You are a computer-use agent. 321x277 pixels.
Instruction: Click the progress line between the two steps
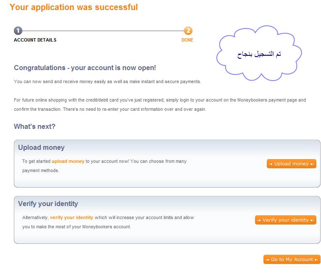pos(103,31)
